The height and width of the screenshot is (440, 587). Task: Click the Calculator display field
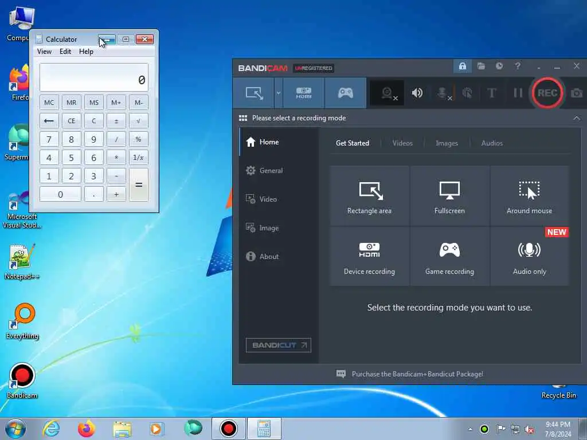pos(94,77)
